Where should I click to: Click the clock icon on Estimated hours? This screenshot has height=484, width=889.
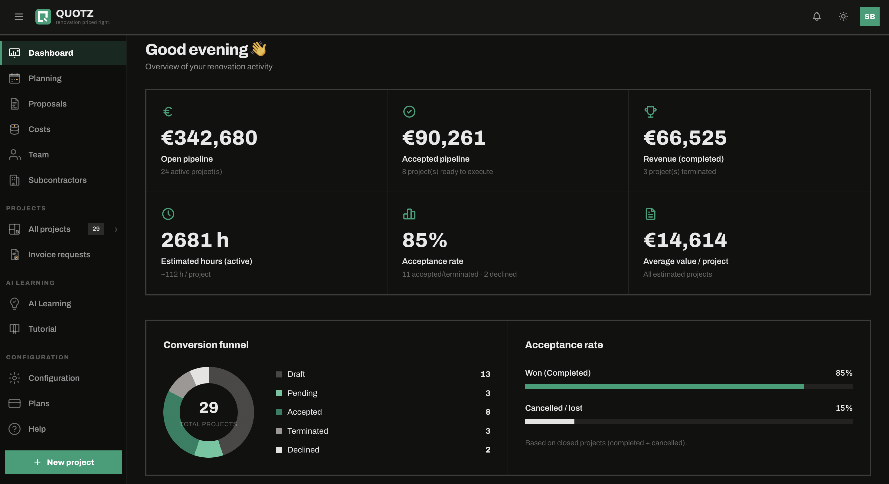click(x=168, y=214)
